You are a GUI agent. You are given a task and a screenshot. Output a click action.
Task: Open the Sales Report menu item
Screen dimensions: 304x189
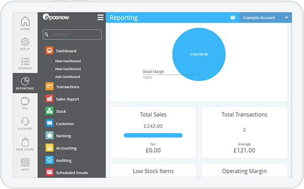(x=67, y=99)
